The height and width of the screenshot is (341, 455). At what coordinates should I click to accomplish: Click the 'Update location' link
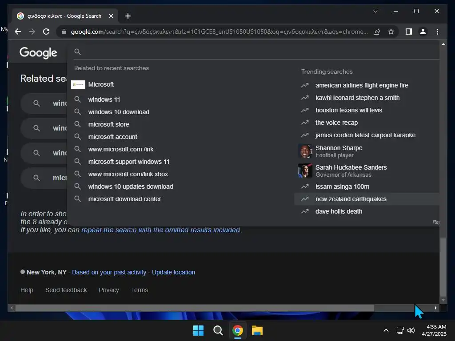(x=174, y=272)
